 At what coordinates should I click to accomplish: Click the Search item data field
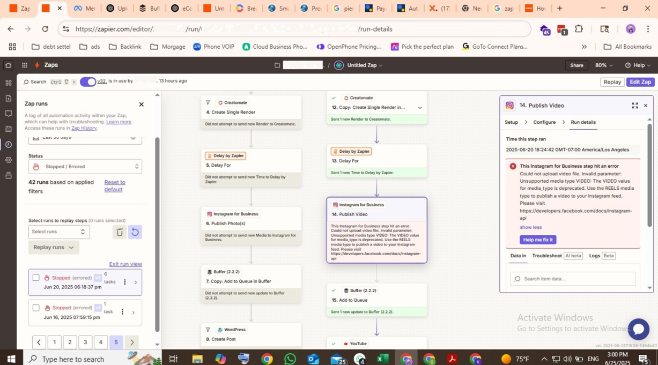point(573,279)
